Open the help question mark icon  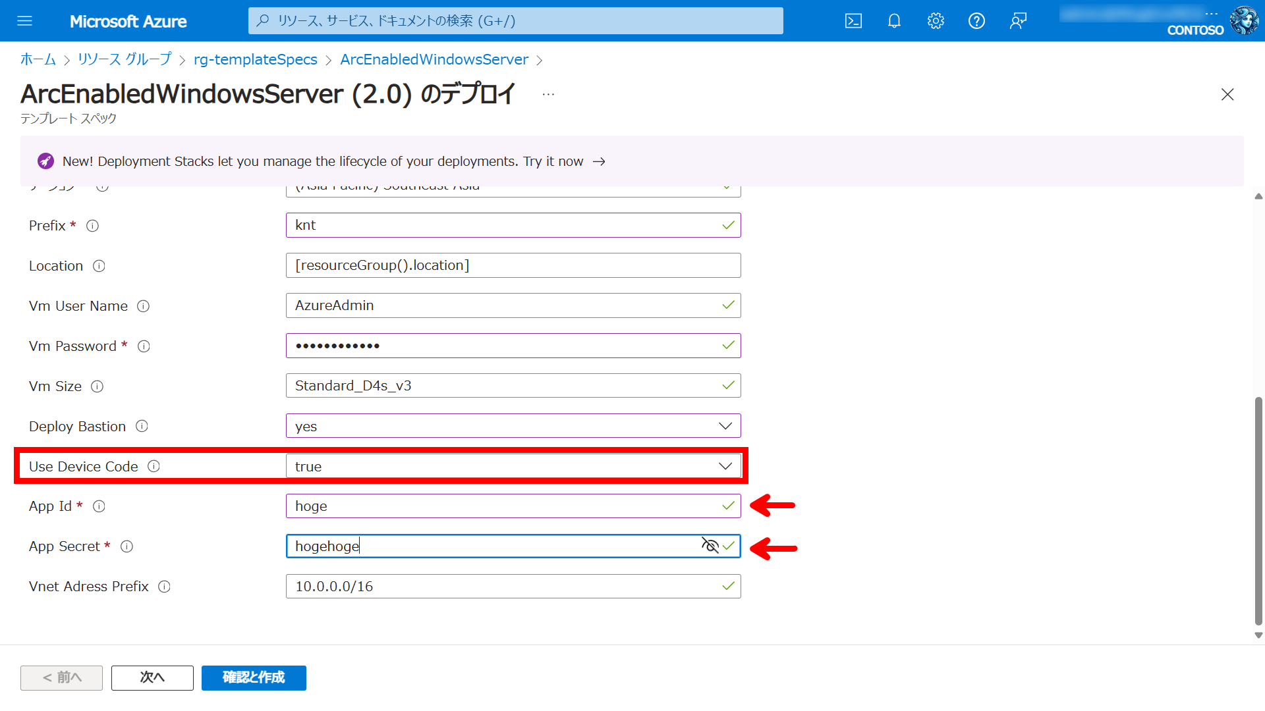976,21
